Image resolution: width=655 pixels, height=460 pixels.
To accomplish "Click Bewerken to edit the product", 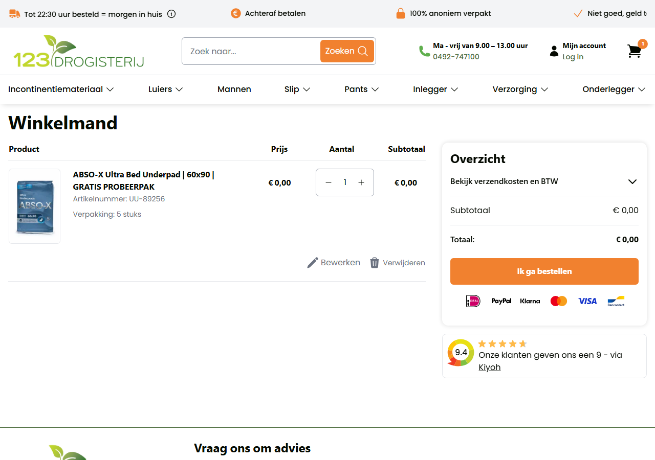I will (x=334, y=263).
